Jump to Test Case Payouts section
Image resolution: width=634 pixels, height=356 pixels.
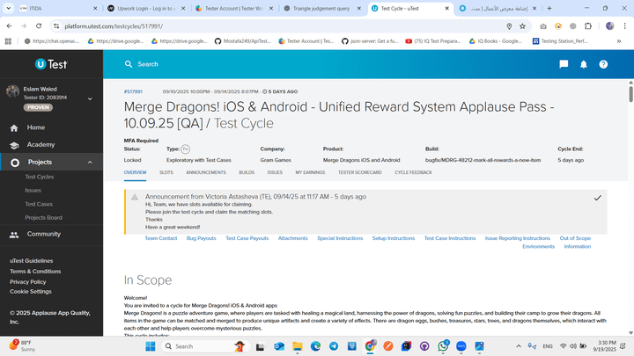coord(247,238)
